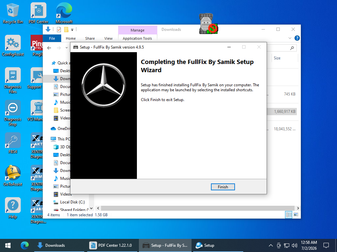Switch to Setup - FullFix taskbar item
The image size is (337, 252).
pos(165,245)
